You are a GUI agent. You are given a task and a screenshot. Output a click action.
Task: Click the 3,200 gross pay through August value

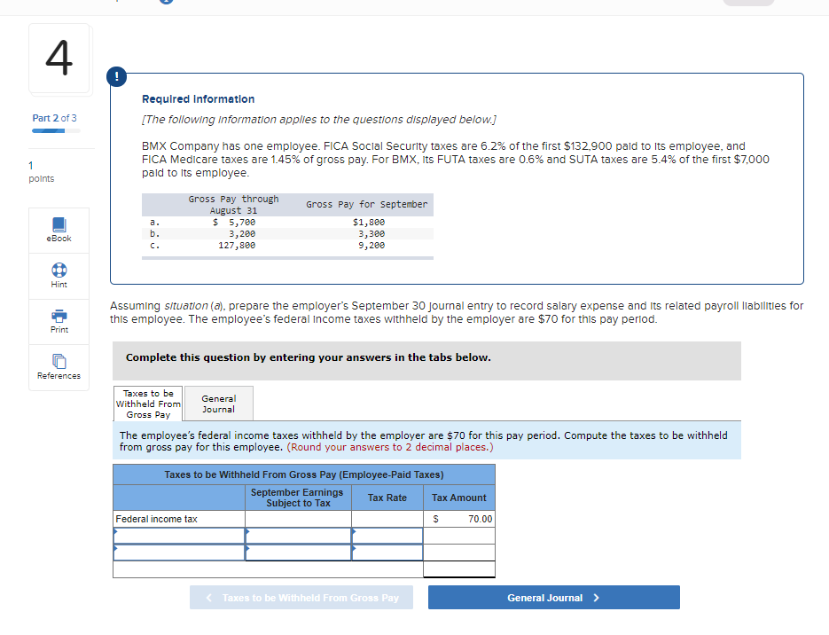click(242, 234)
